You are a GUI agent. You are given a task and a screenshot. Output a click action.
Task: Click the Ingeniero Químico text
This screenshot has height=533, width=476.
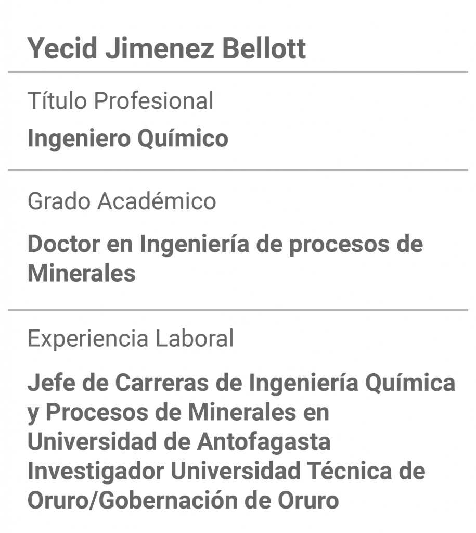point(128,138)
